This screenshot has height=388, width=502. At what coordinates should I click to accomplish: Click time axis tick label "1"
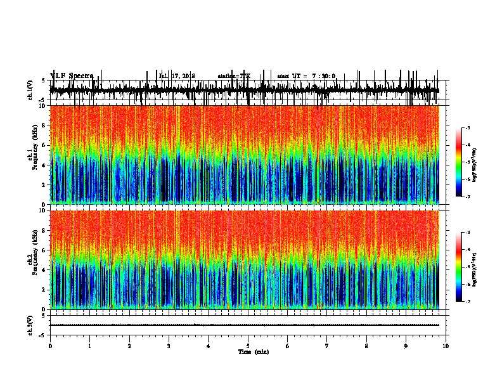[x=89, y=346]
